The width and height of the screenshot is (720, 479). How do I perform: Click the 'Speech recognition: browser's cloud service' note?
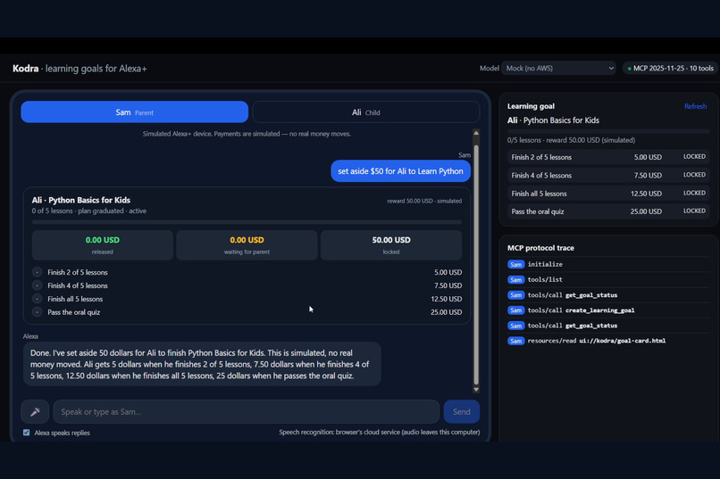[x=380, y=433]
